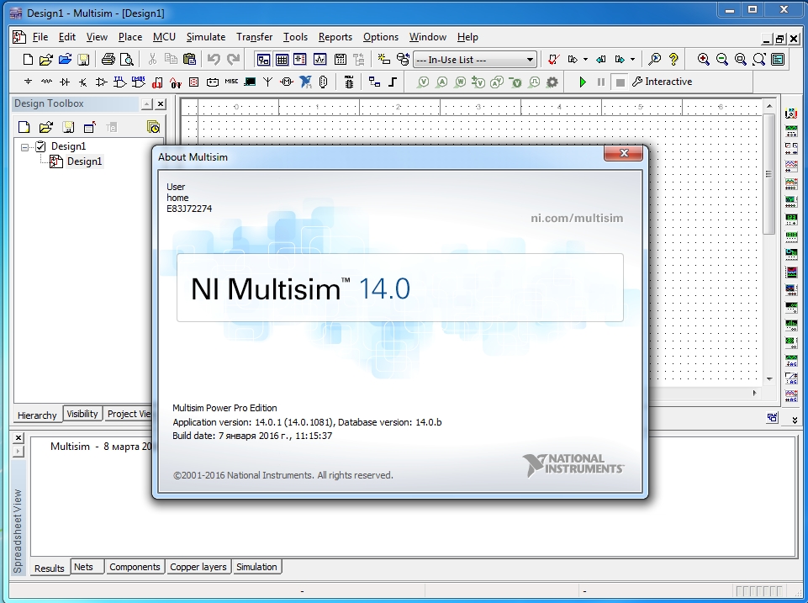The height and width of the screenshot is (603, 808).
Task: Click the Design1 checkbox icon in tree
Action: coord(40,146)
